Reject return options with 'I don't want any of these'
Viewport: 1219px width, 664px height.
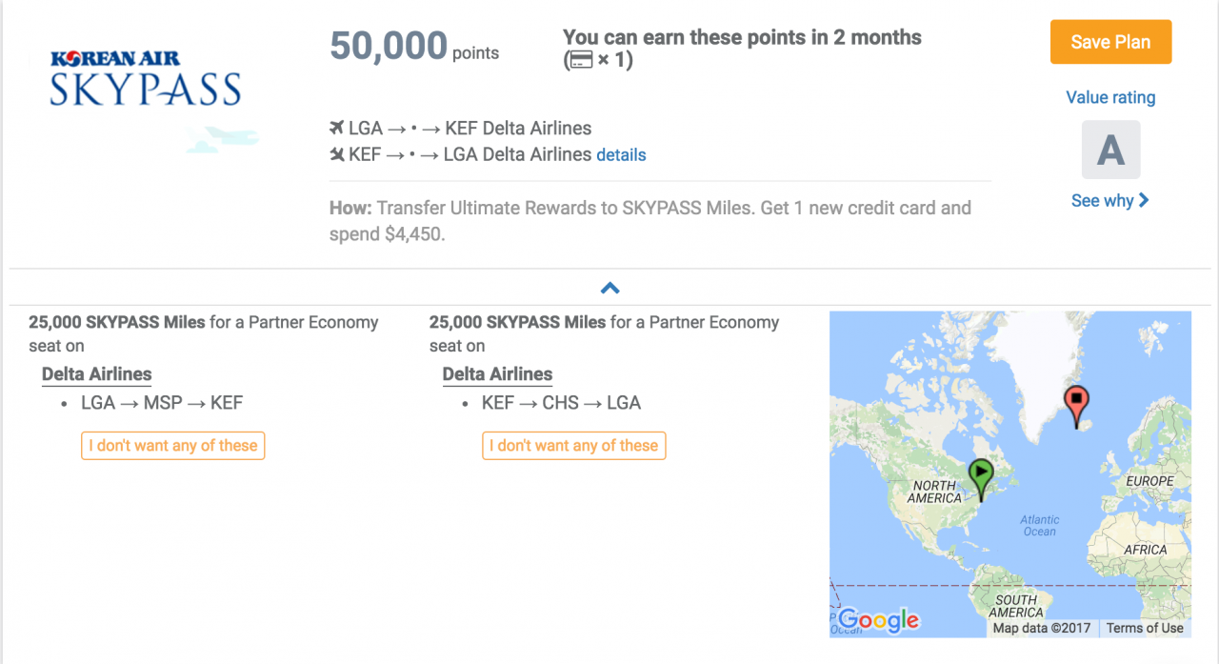[574, 446]
